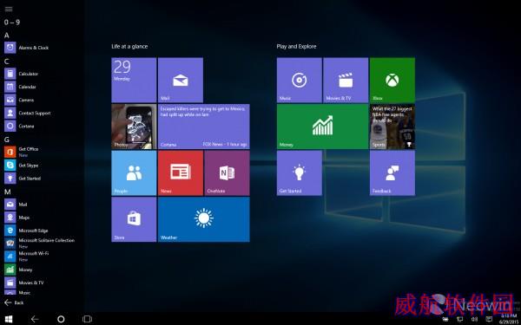
Task: Open the Money chart tile
Action: click(322, 127)
